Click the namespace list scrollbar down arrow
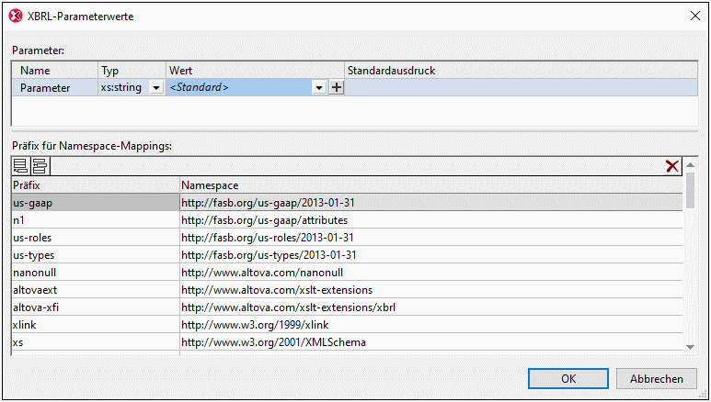The image size is (711, 402). click(x=690, y=346)
